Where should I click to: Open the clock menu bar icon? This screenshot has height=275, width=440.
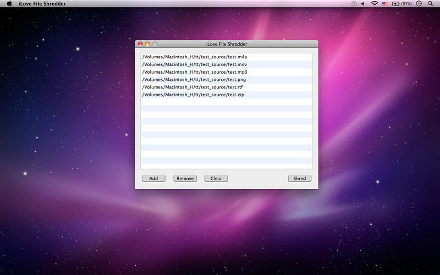[x=419, y=4]
